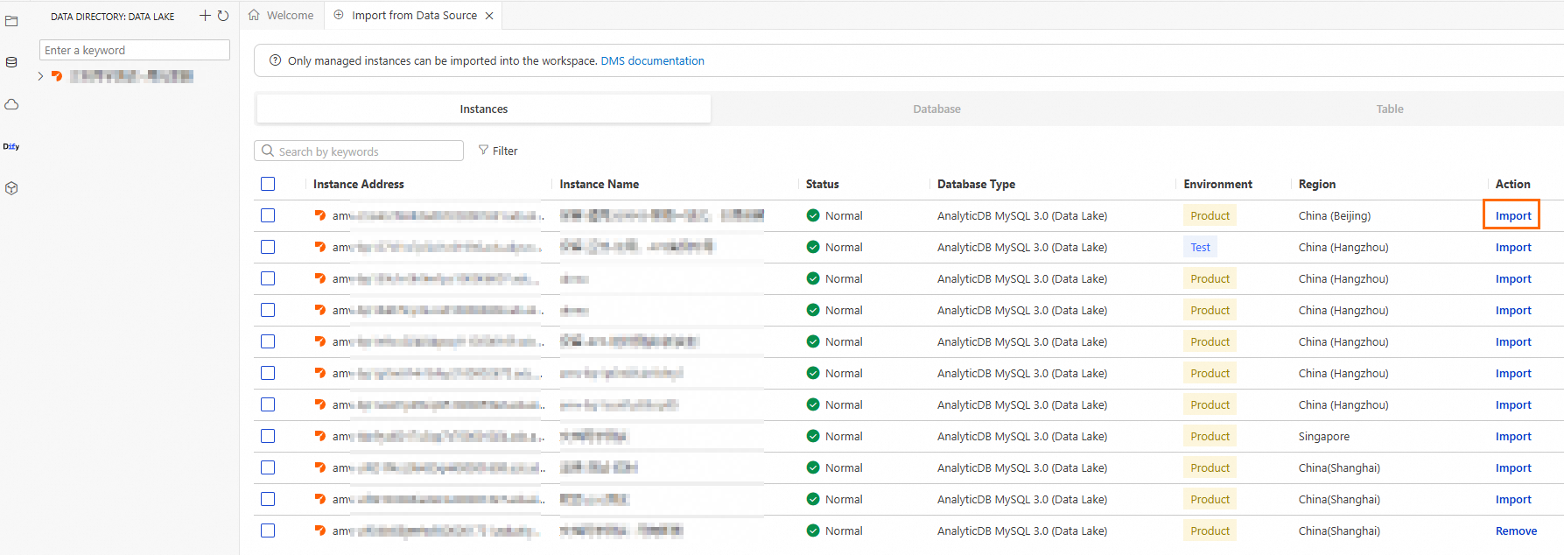The height and width of the screenshot is (555, 1564).
Task: Refresh the Data Directory list
Action: (x=223, y=16)
